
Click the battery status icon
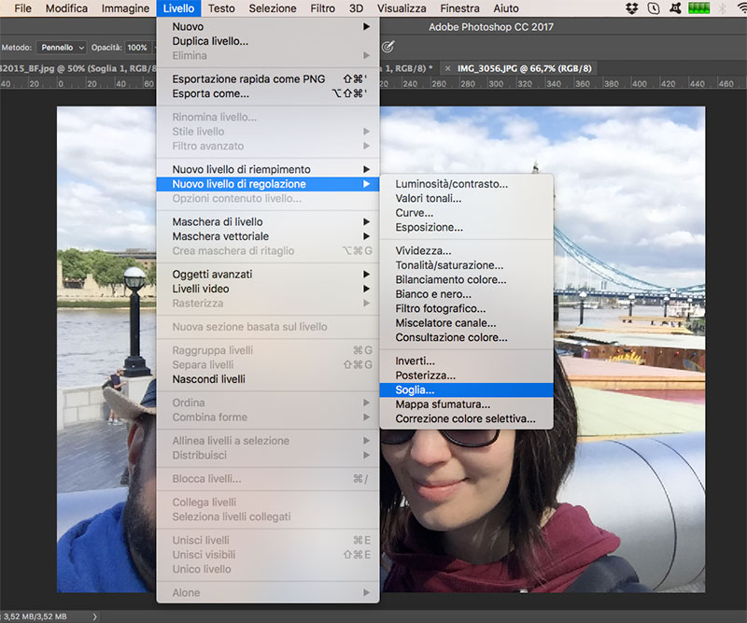click(x=698, y=8)
